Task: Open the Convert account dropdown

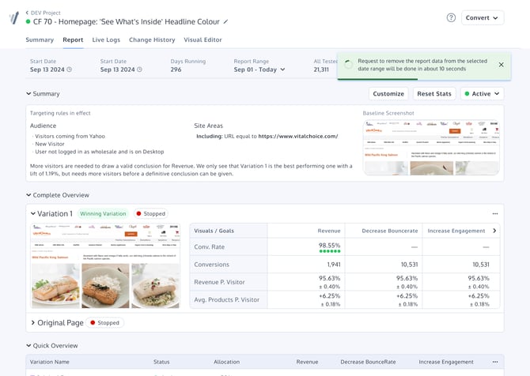Action: 483,18
